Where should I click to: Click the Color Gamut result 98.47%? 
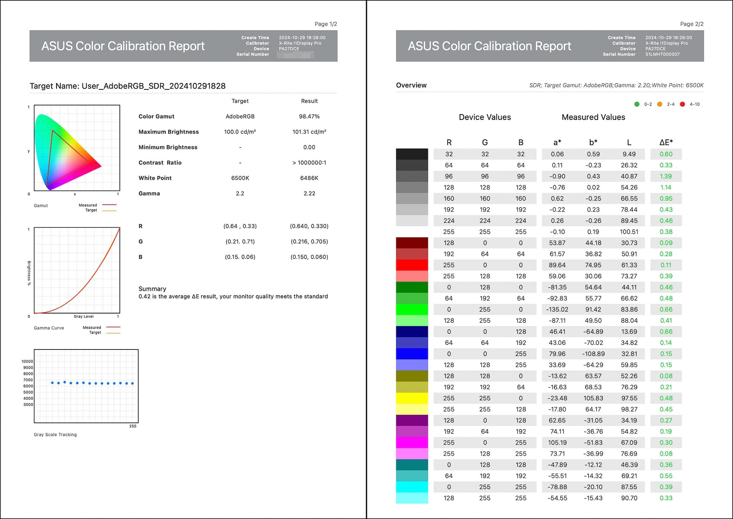tap(309, 116)
